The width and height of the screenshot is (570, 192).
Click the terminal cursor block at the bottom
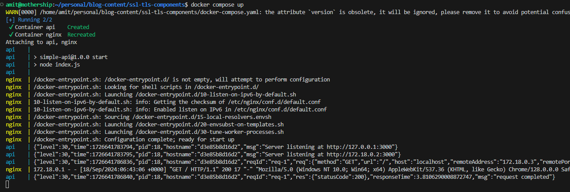[7, 185]
